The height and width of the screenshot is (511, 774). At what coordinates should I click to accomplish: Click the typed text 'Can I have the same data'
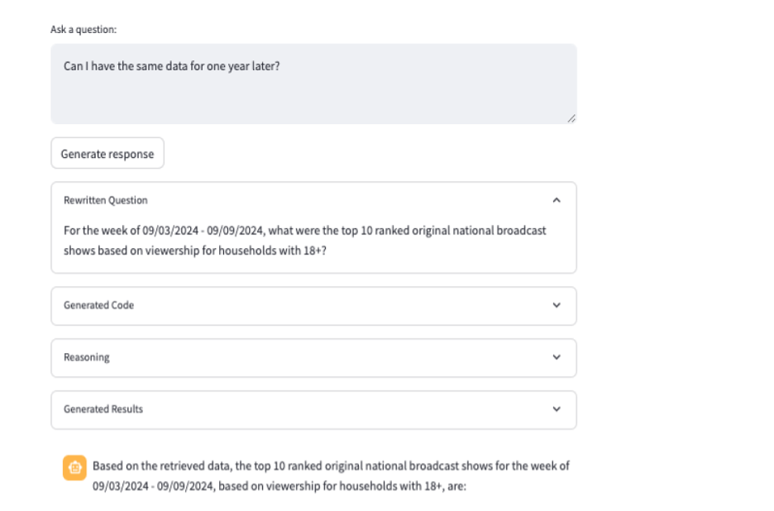tap(124, 65)
